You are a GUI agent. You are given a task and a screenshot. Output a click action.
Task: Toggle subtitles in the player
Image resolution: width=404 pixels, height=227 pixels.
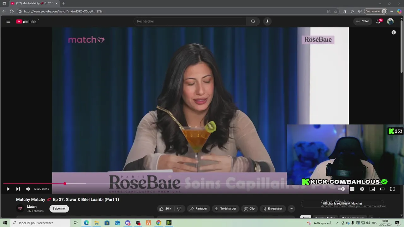click(x=352, y=189)
